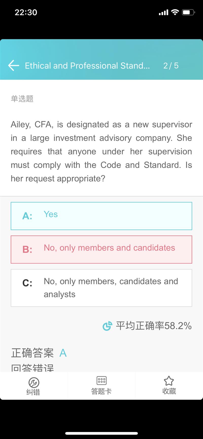203x439 pixels.
Task: Tap the 平均正确率58.2% text
Action: pyautogui.click(x=154, y=326)
